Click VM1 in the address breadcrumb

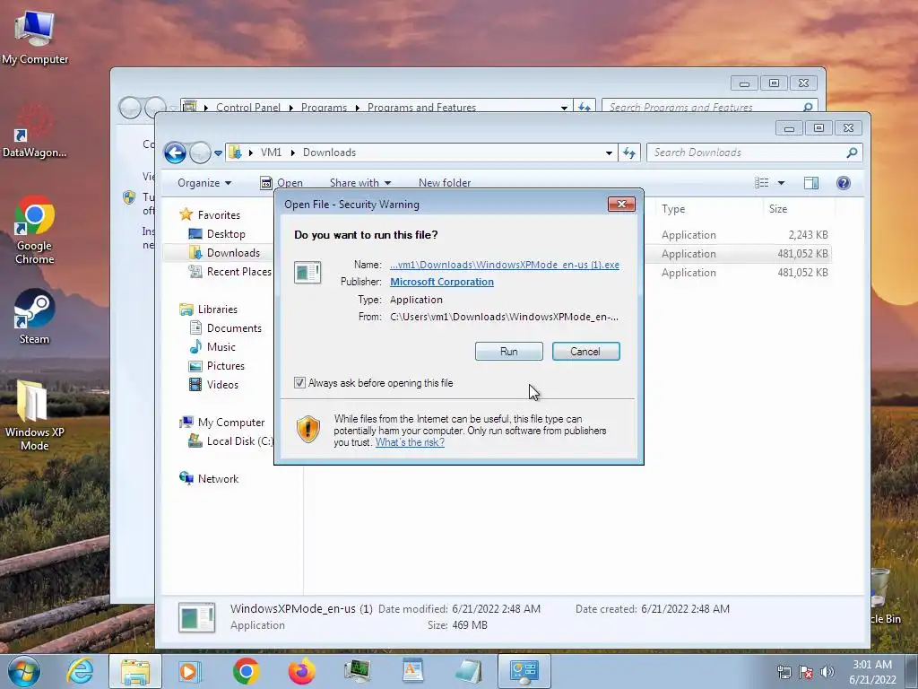[x=271, y=153]
